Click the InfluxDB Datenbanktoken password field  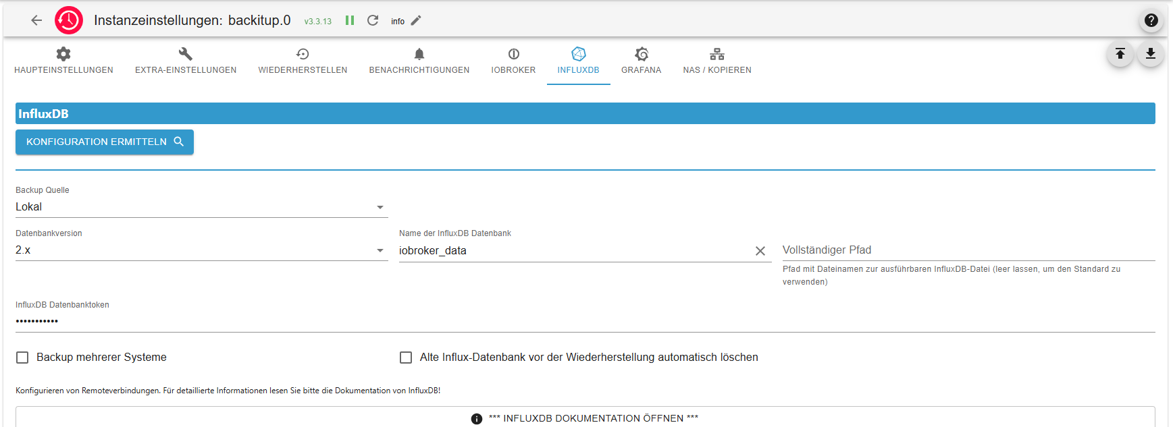(585, 321)
